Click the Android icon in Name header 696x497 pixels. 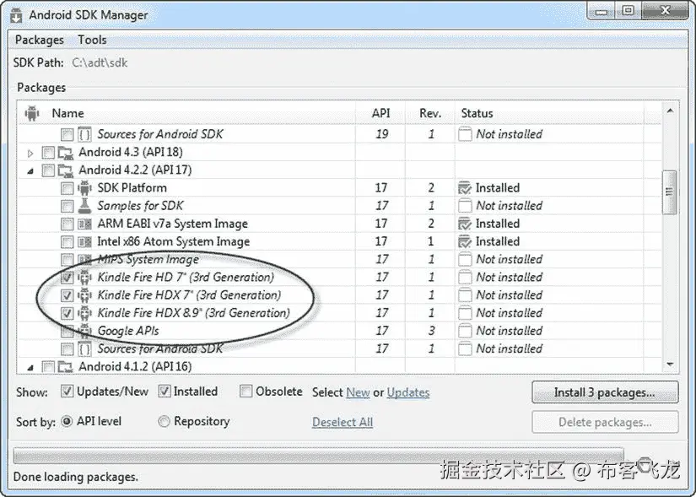[x=32, y=113]
